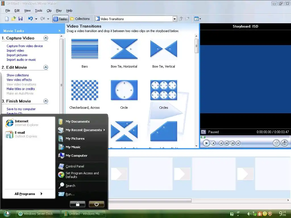This screenshot has height=218, width=291.
Task: Click Capture from video device link
Action: tap(24, 46)
